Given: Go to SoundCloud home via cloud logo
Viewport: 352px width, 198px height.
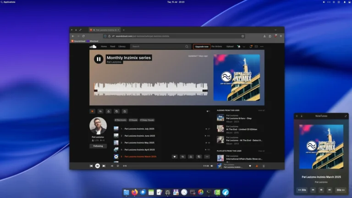Looking at the screenshot, I should click(x=93, y=46).
